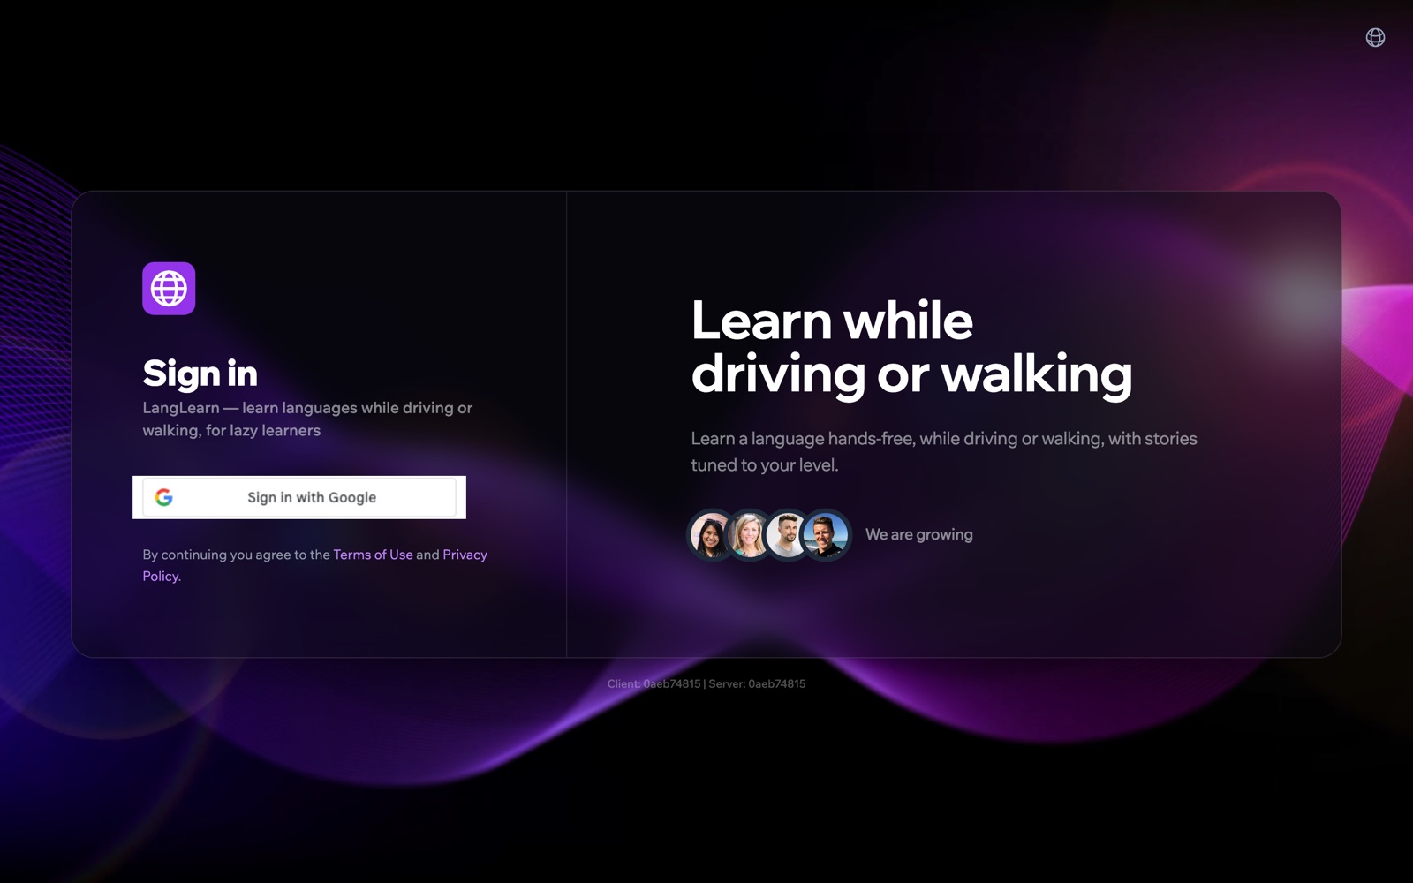Click 'Learn a language hands-free' description
This screenshot has width=1413, height=883.
coord(944,451)
